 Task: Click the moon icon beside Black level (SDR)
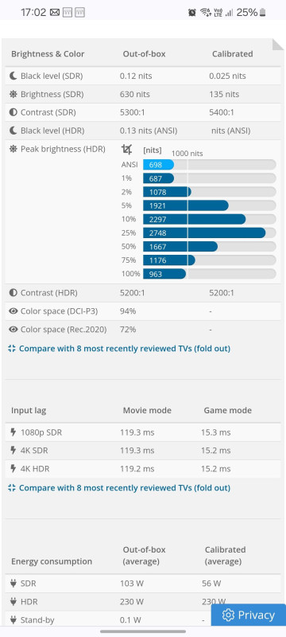coord(14,76)
